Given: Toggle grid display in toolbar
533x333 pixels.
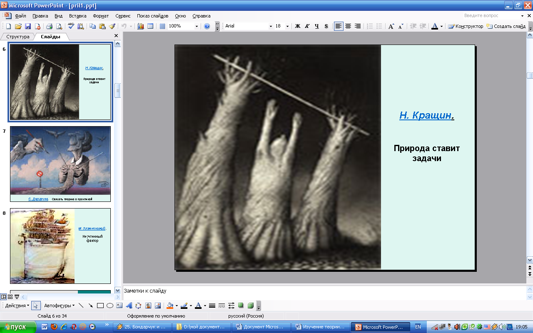Looking at the screenshot, I should (x=162, y=26).
